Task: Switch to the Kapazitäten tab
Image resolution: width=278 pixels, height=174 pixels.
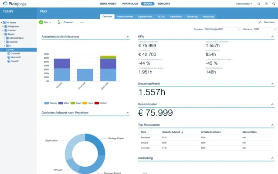Action: click(x=176, y=17)
